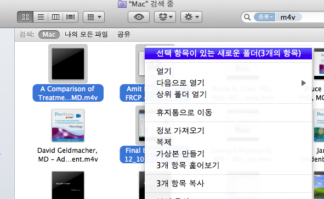The height and width of the screenshot is (199, 324).
Task: Choose 3개 항목 복사 menu item
Action: [x=228, y=184]
